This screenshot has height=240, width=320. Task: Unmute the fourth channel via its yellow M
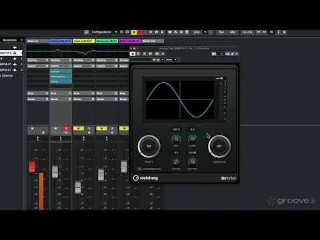point(101,128)
